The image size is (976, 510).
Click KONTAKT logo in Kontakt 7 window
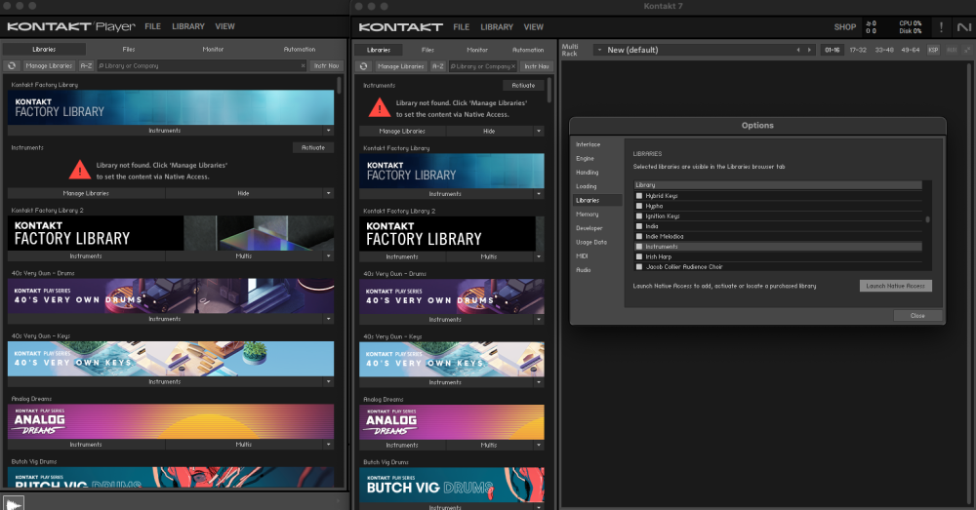point(400,26)
